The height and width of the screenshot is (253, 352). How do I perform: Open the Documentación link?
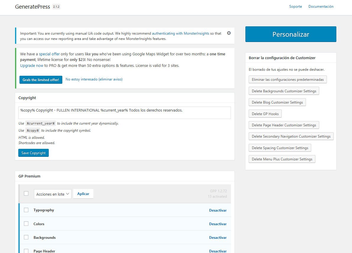(321, 7)
